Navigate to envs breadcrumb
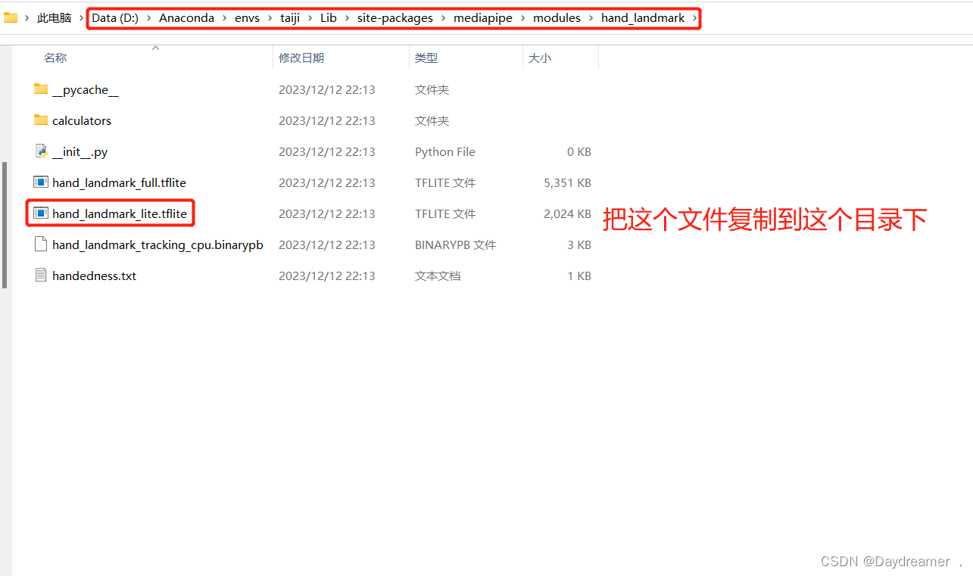 pyautogui.click(x=247, y=18)
